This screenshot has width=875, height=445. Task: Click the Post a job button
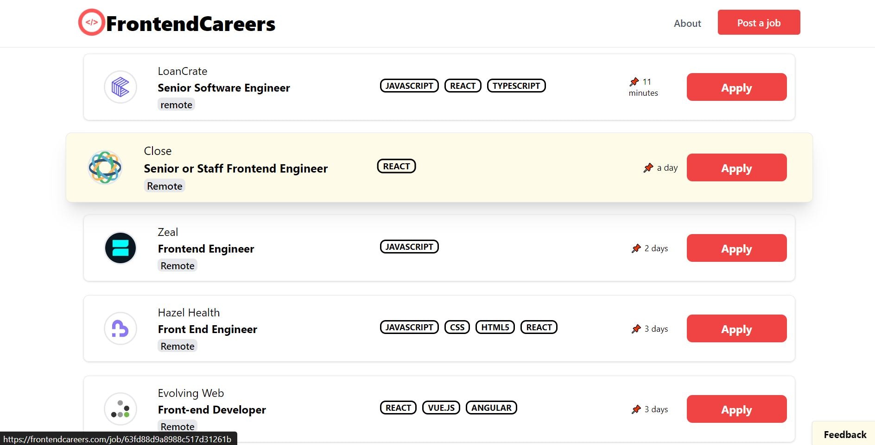759,22
